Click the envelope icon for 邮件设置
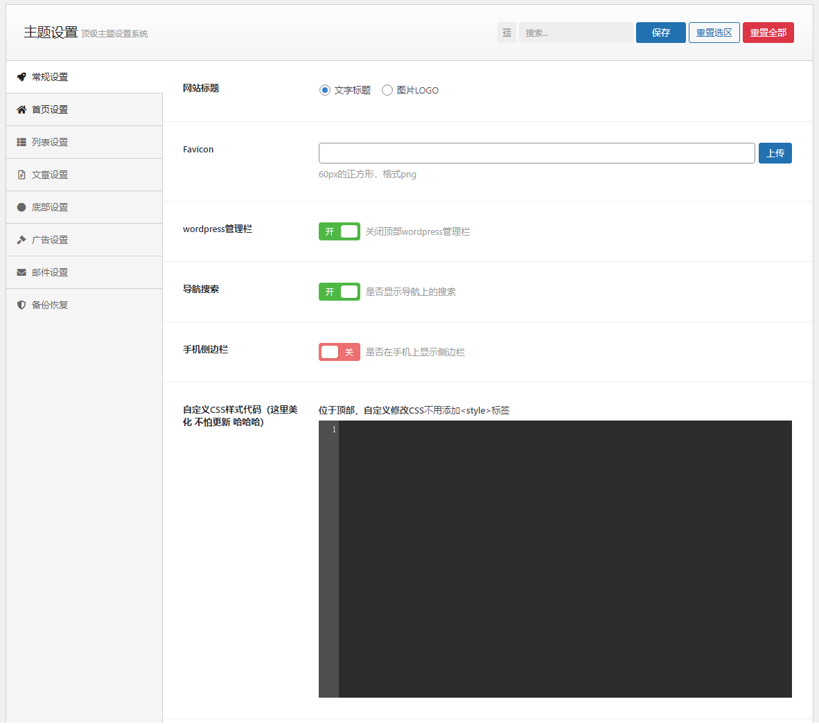Image resolution: width=819 pixels, height=724 pixels. (21, 272)
